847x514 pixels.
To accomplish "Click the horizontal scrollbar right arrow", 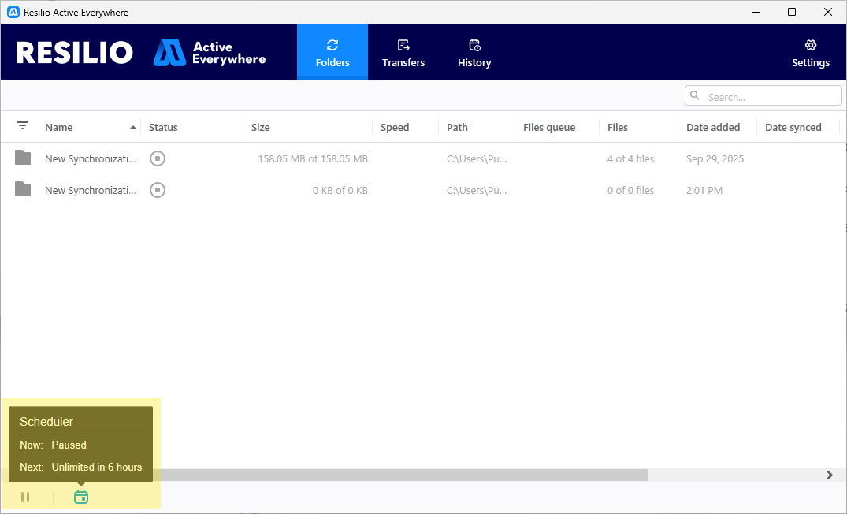I will 829,475.
